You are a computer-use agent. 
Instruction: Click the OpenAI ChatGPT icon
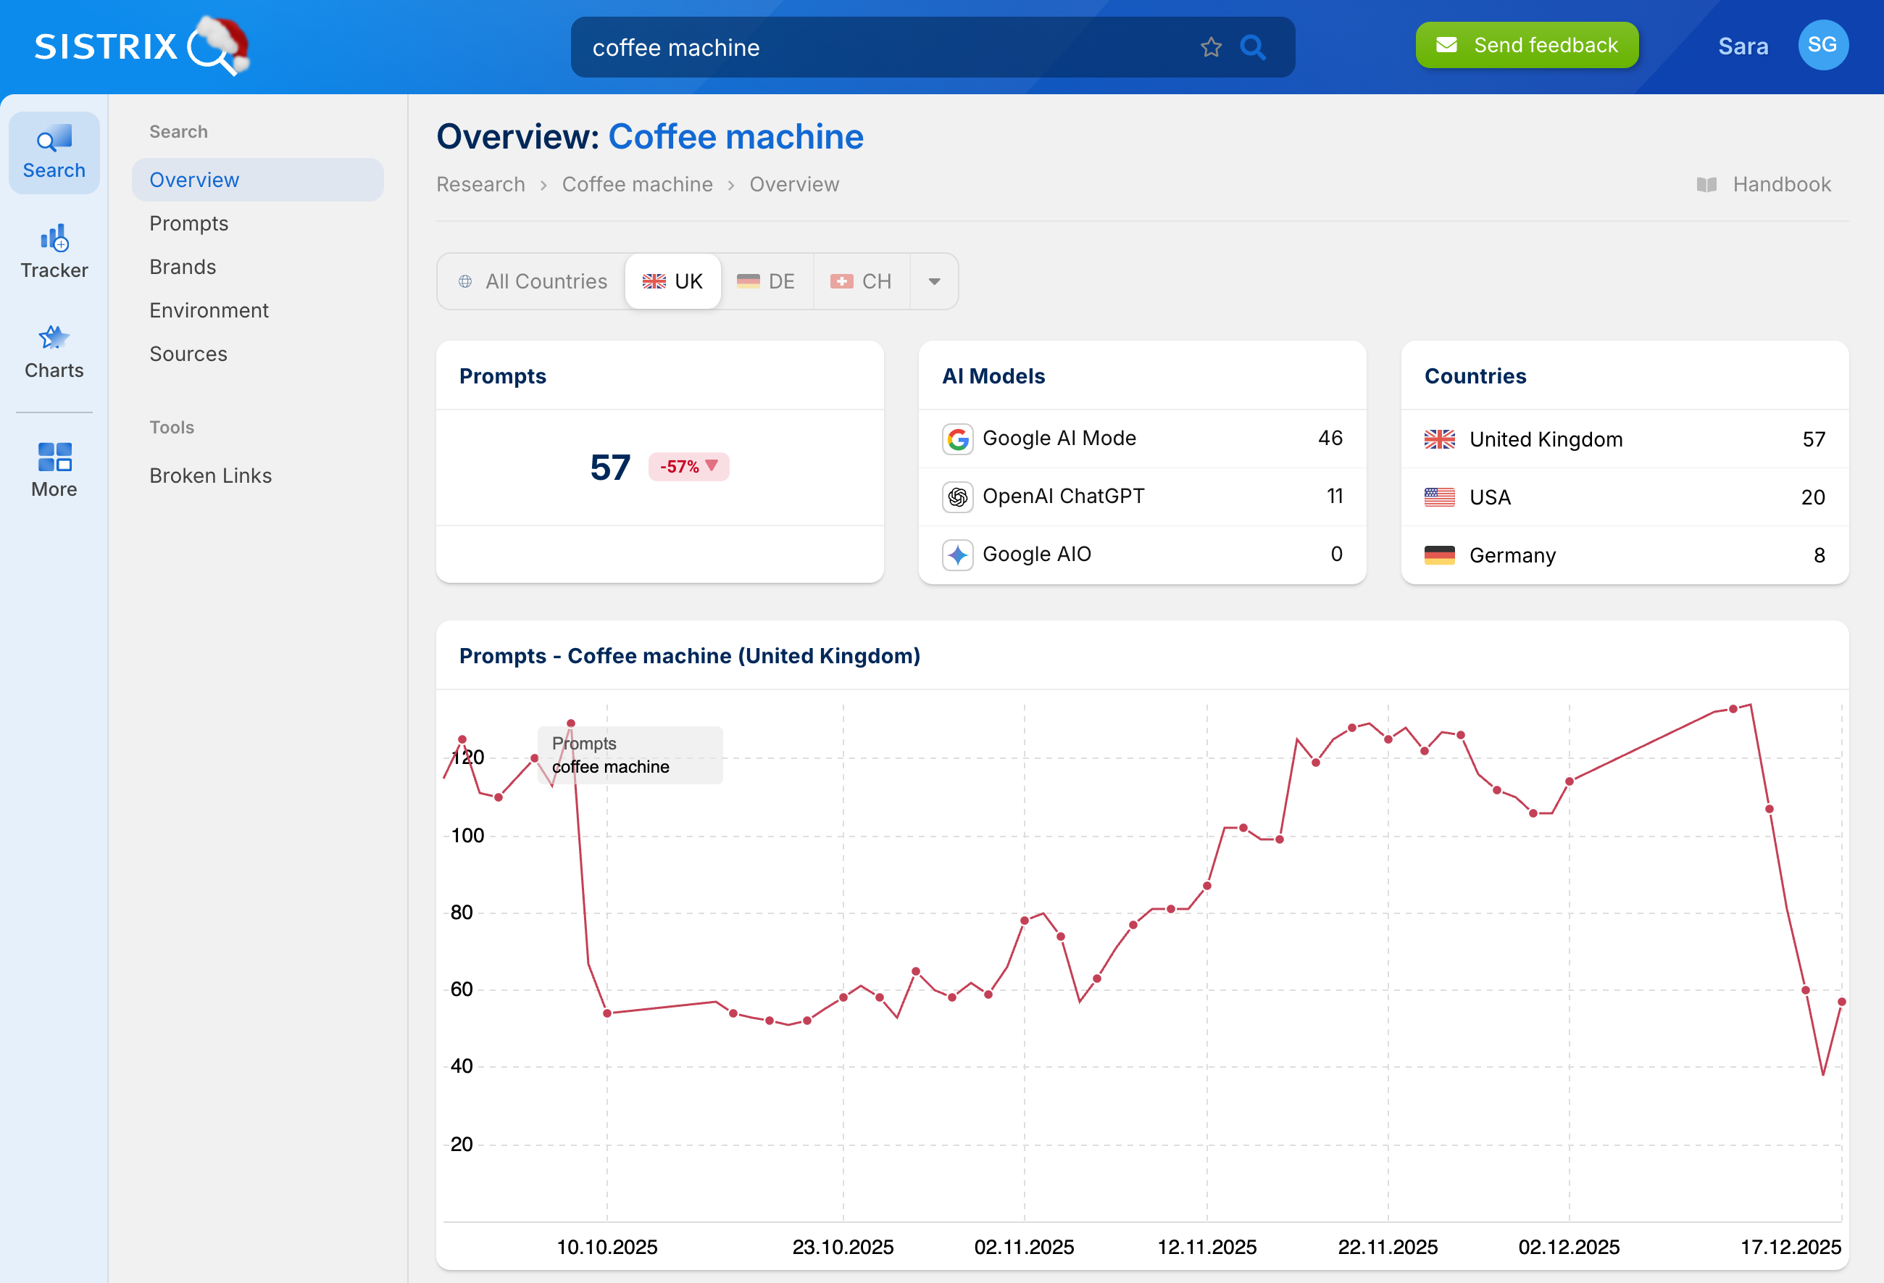pyautogui.click(x=957, y=497)
